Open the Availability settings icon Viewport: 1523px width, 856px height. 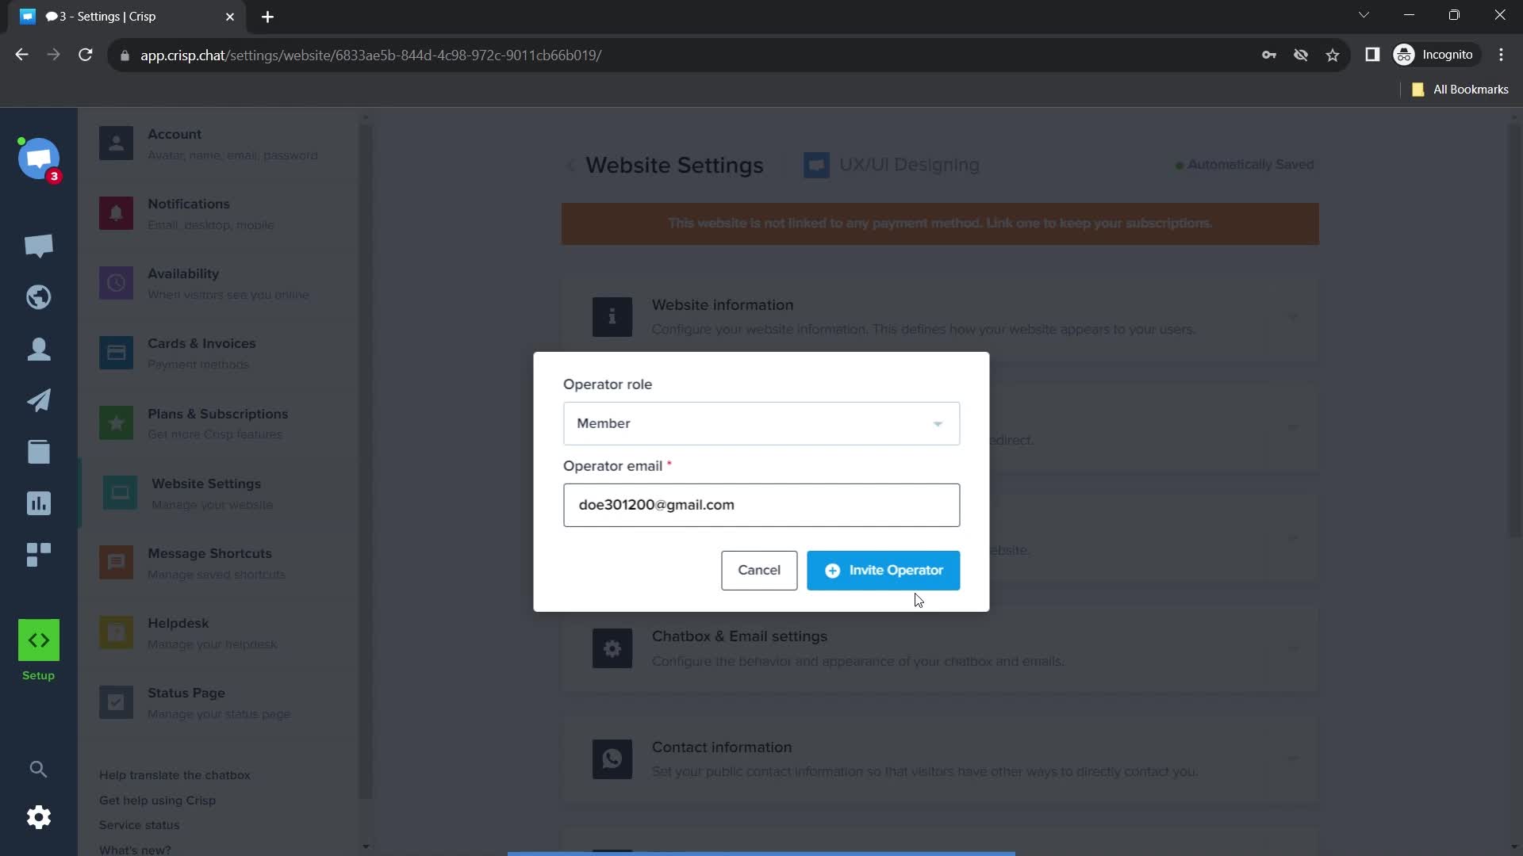point(116,283)
